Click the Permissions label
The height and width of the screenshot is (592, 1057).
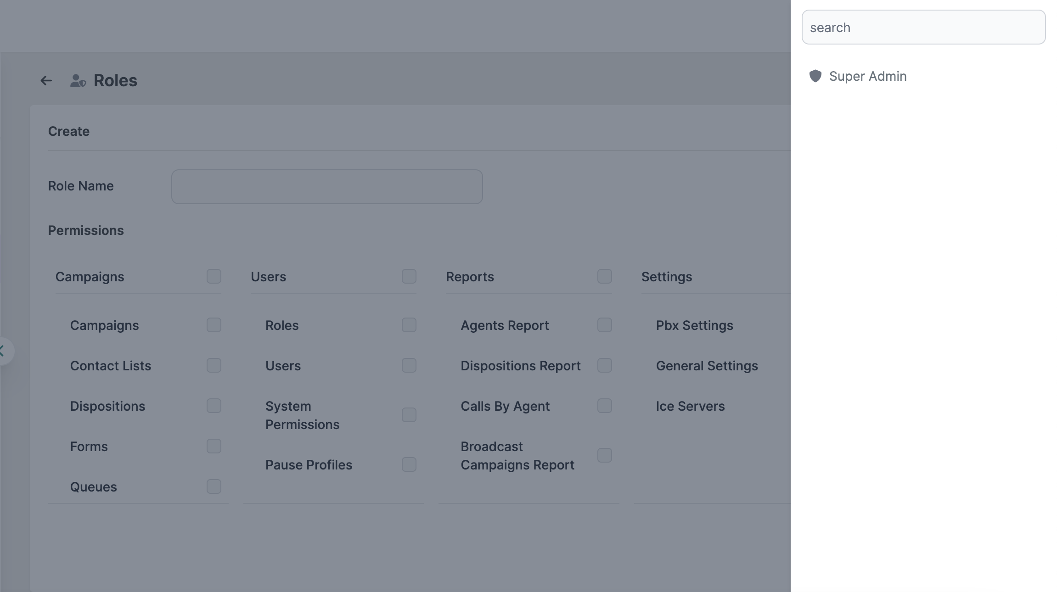coord(86,230)
